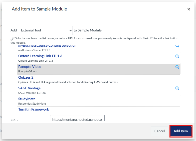Click search icon for Oxford Learning Link
Screen dimensions: 196x141
pyautogui.click(x=177, y=56)
